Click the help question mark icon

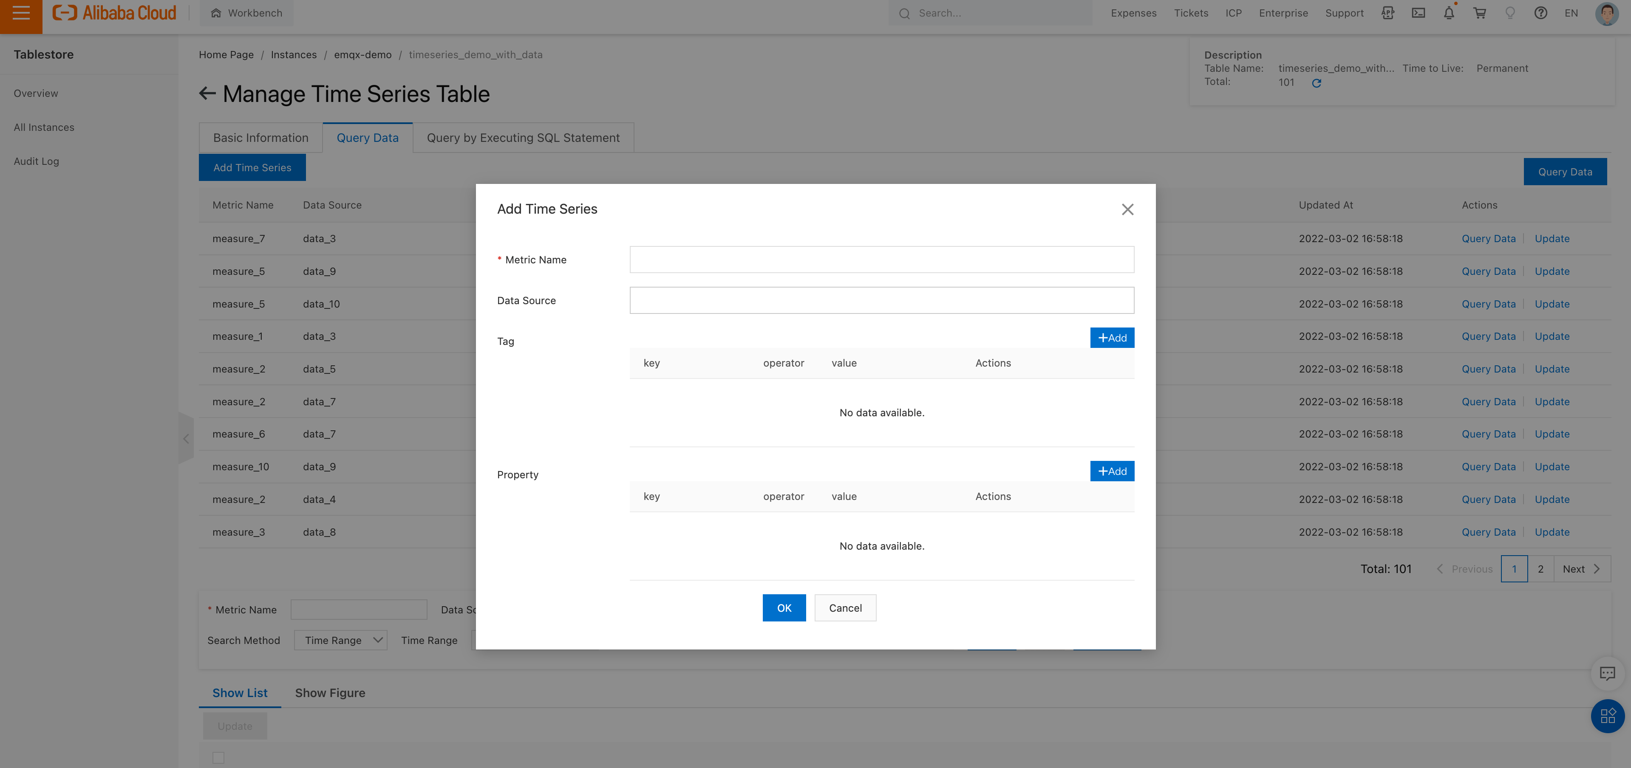[1540, 13]
